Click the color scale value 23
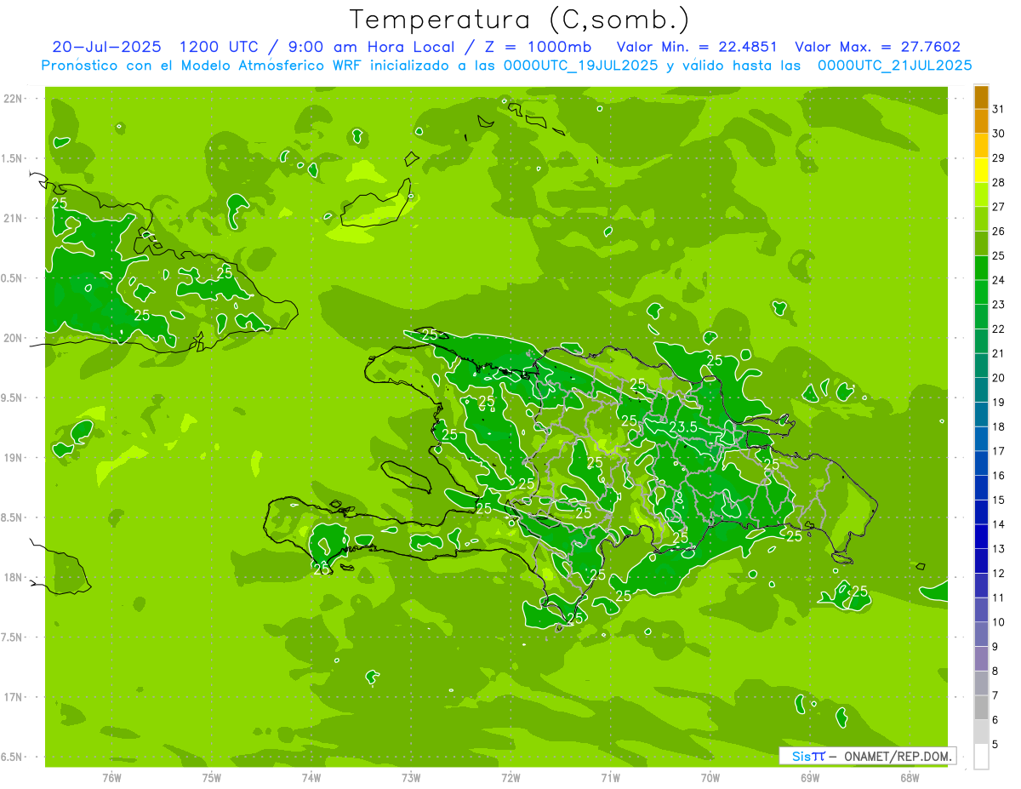Viewport: 1021px width, 789px height. pyautogui.click(x=998, y=305)
